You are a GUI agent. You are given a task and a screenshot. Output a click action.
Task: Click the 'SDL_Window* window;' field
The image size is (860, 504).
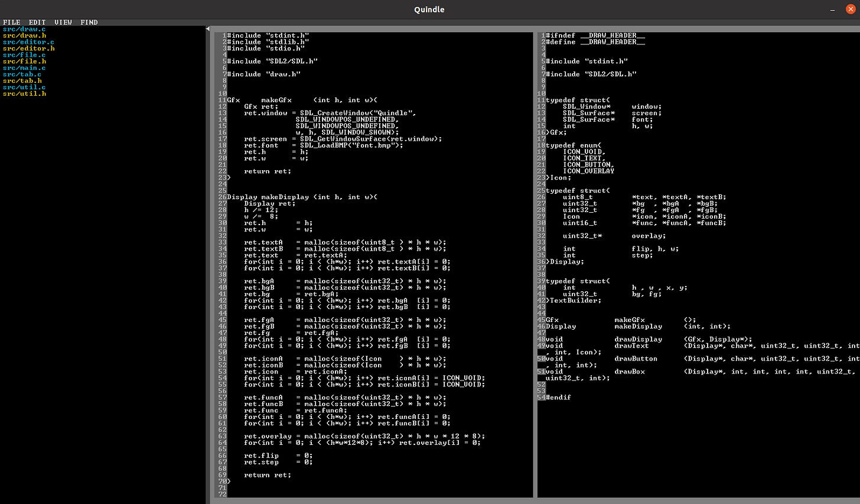[x=613, y=107]
